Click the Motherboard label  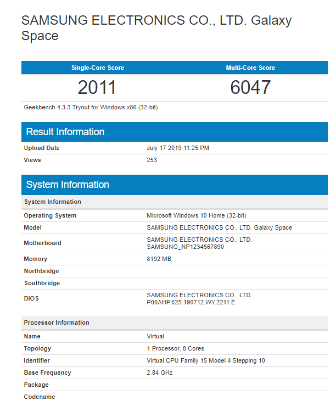pyautogui.click(x=42, y=243)
